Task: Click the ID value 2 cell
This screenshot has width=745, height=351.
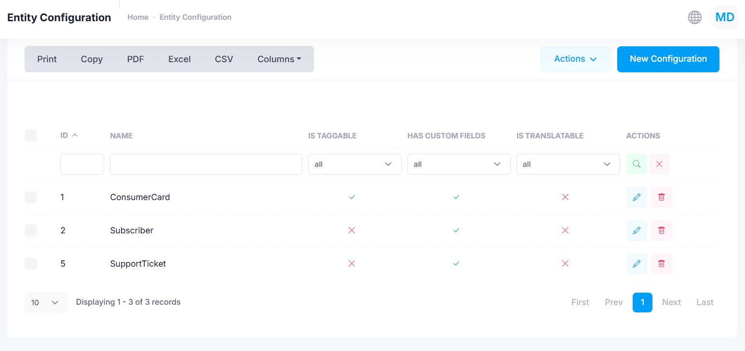Action: click(x=63, y=230)
